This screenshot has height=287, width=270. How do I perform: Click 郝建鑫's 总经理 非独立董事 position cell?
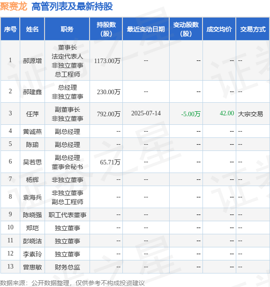(67, 92)
